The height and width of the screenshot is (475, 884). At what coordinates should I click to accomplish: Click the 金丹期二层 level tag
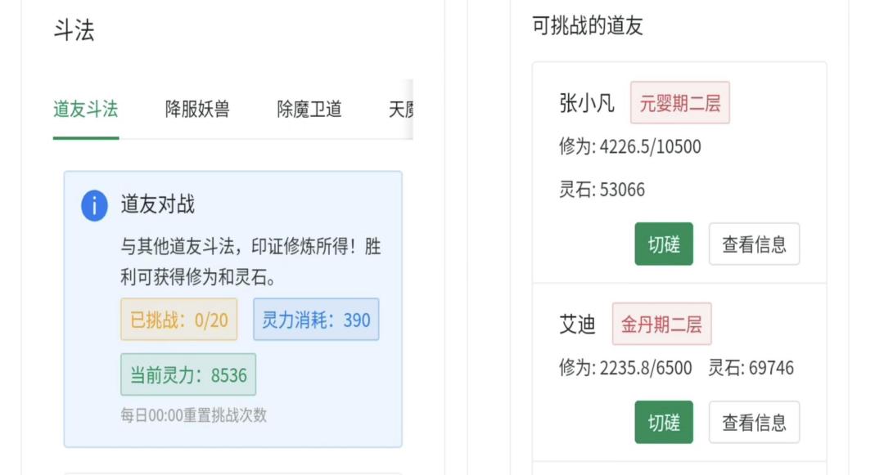pos(662,325)
